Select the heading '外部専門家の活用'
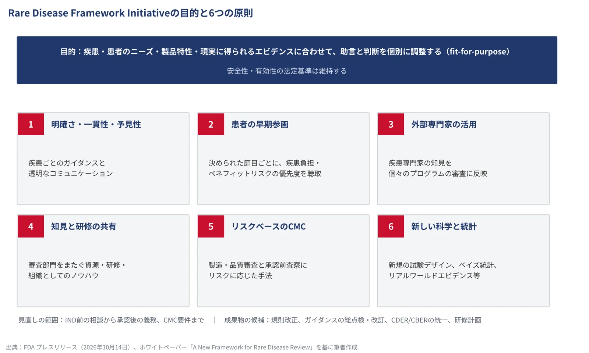 444,124
